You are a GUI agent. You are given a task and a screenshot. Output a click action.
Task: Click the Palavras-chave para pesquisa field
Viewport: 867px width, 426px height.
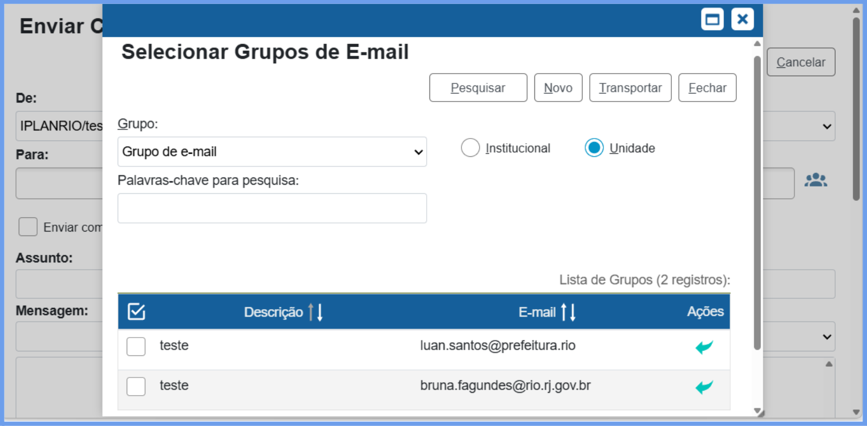(272, 208)
